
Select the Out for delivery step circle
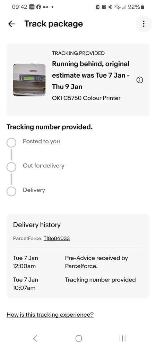tap(11, 167)
